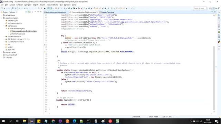Click the Open Type toolbar icon

click(94, 8)
